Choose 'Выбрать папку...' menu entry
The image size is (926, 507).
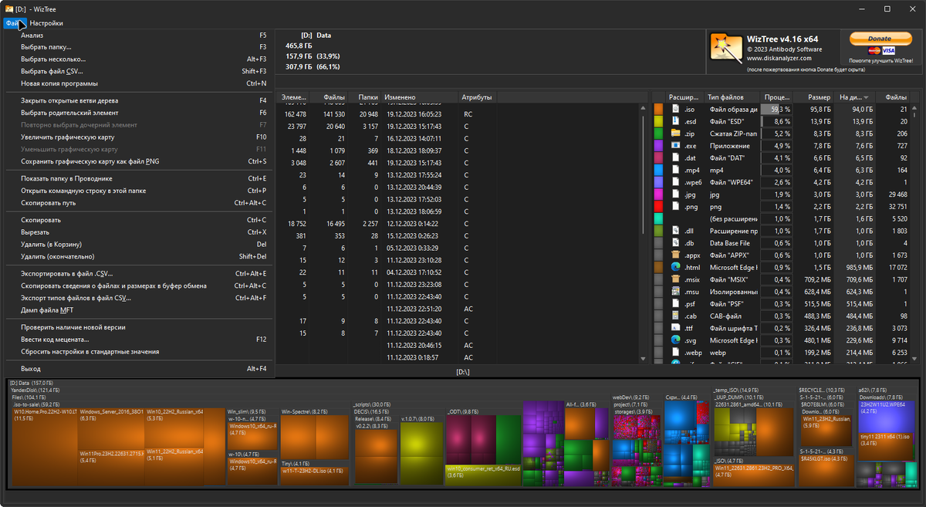(x=140, y=47)
